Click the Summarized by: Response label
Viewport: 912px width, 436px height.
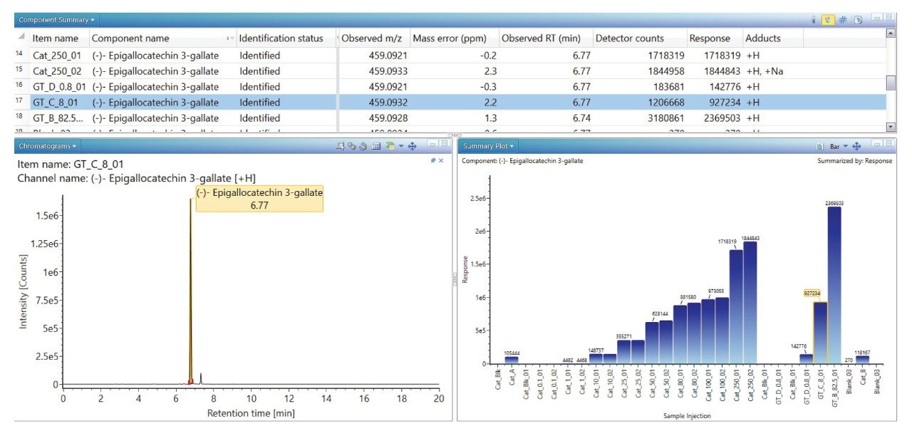(x=854, y=161)
